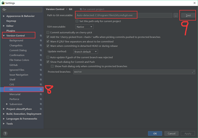The height and width of the screenshot is (138, 198).
Task: Click in the settings search field
Action: click(x=22, y=10)
